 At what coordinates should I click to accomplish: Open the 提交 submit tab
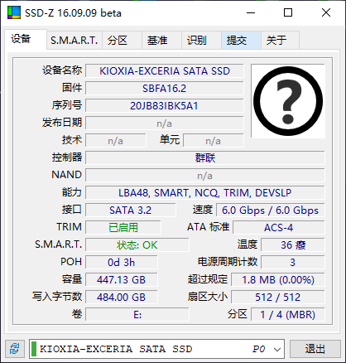241,41
